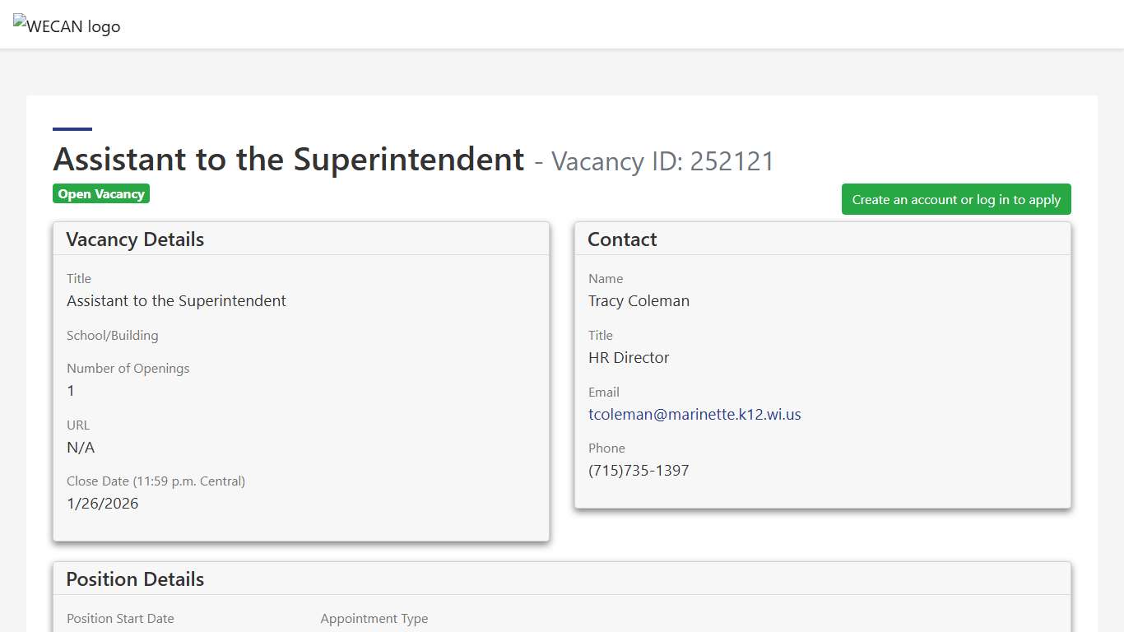This screenshot has width=1124, height=632.
Task: Click the close date 1/26/2026
Action: (102, 504)
